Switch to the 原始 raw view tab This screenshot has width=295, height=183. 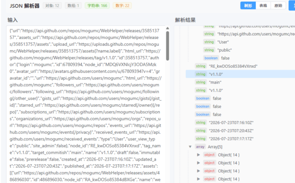(278, 6)
